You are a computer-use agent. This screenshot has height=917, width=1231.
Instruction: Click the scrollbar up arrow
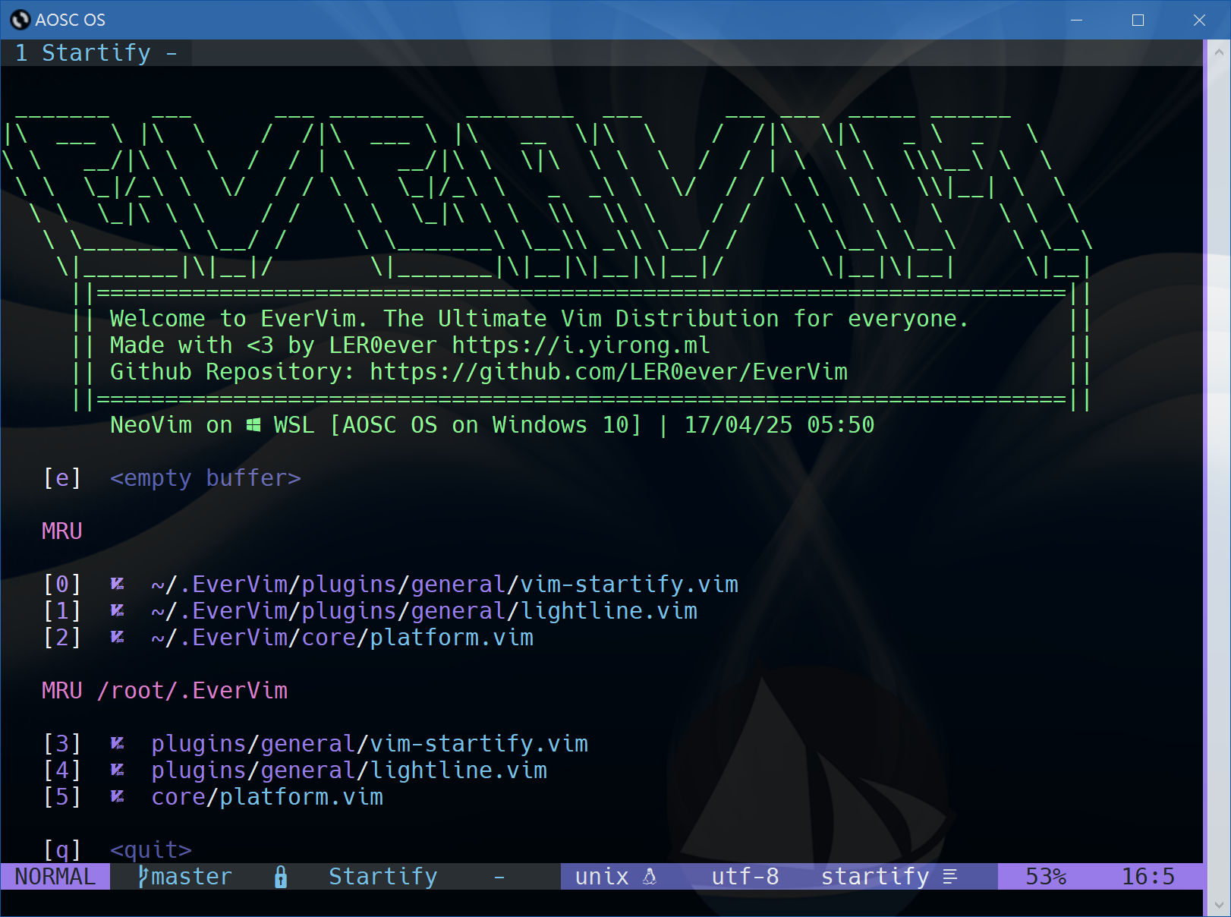[1218, 52]
